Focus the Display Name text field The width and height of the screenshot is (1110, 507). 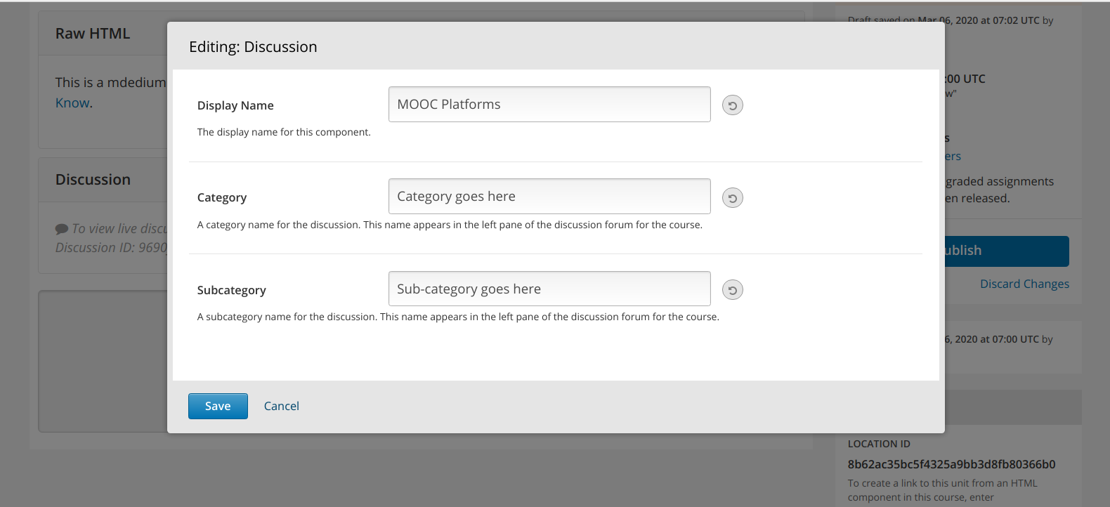(x=549, y=105)
